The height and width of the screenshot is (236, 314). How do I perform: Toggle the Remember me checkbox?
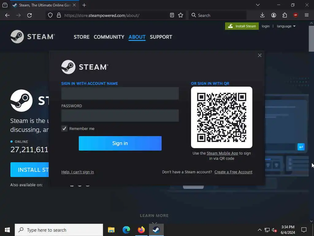(x=64, y=129)
